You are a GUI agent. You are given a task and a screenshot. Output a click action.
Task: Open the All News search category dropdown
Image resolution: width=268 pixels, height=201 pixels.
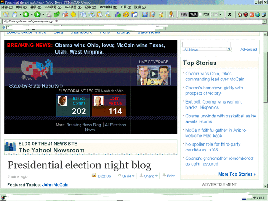coord(229,49)
